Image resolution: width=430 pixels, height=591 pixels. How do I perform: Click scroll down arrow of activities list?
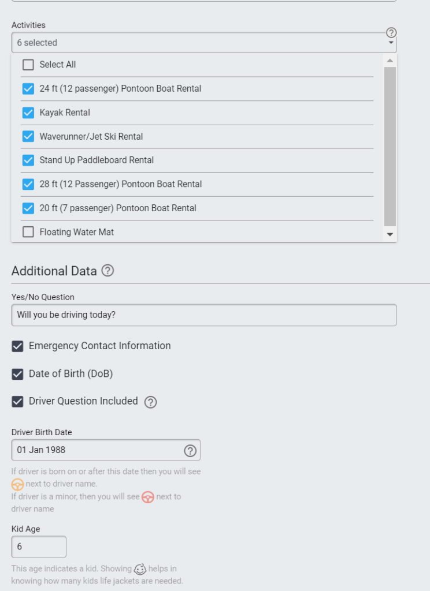pyautogui.click(x=390, y=234)
